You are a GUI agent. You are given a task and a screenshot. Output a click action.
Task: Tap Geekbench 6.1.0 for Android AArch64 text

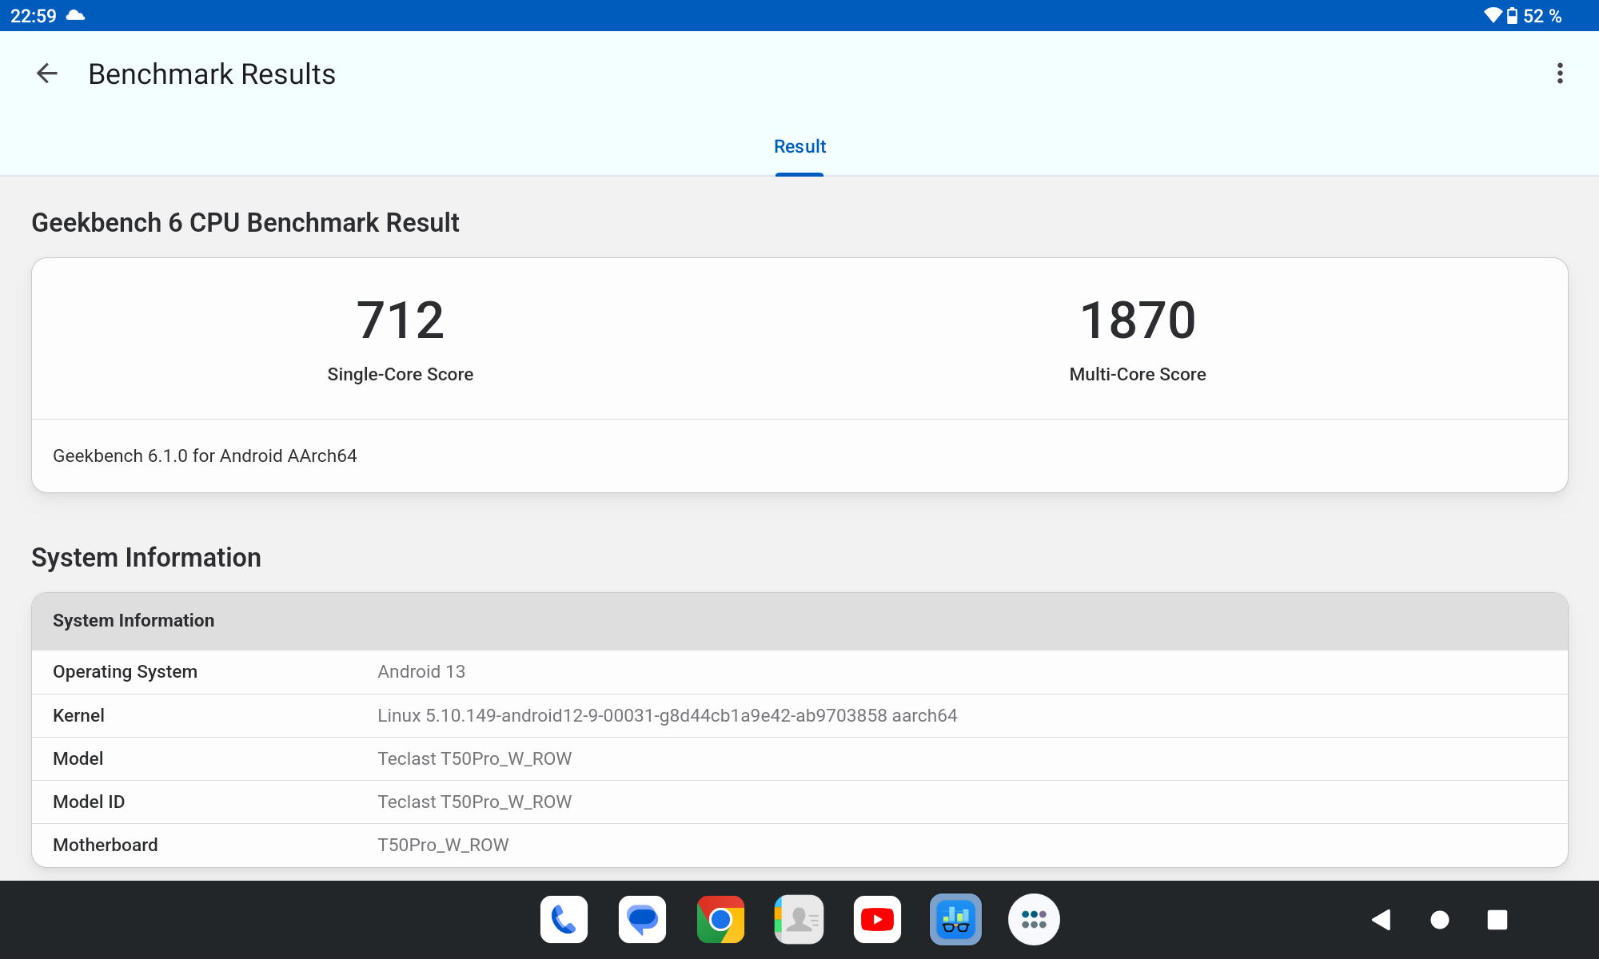click(x=205, y=456)
